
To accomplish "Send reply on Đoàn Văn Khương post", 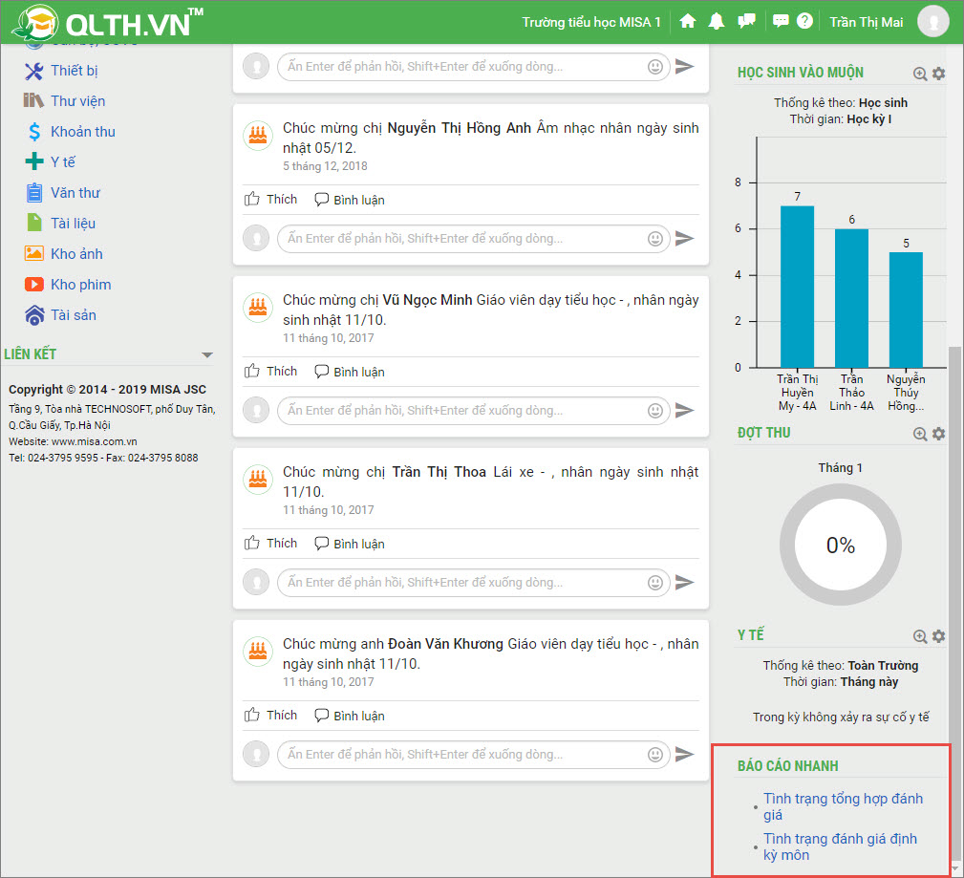I will pyautogui.click(x=684, y=754).
